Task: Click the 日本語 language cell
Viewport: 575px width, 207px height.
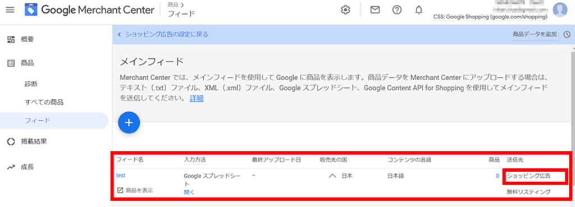Action: pyautogui.click(x=396, y=176)
